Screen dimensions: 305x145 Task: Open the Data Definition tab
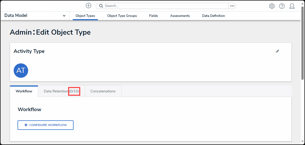tap(213, 16)
